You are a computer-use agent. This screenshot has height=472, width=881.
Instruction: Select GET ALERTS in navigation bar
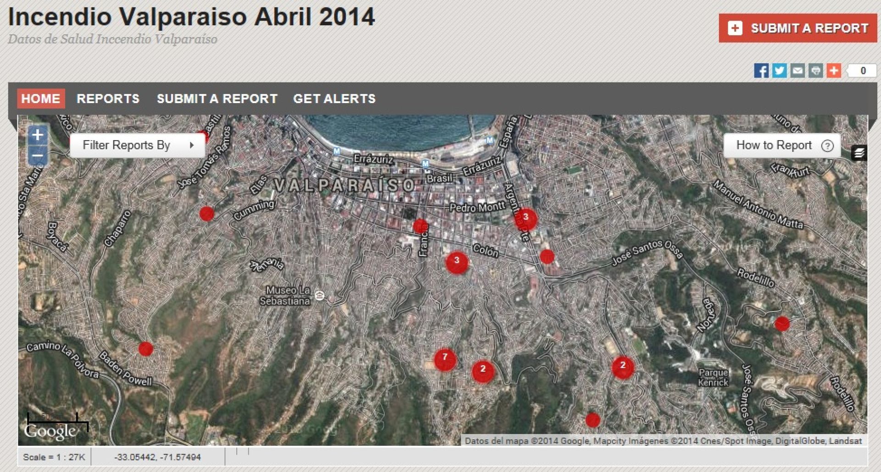[x=334, y=99]
